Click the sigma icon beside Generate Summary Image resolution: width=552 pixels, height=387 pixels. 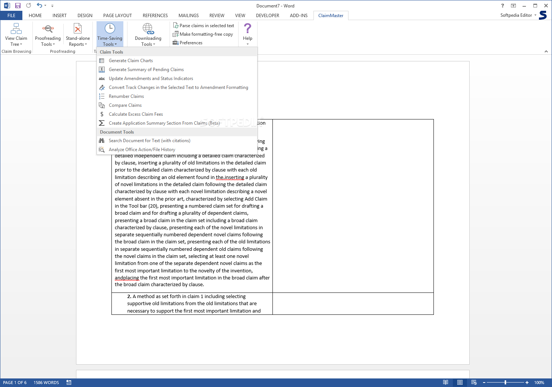click(102, 70)
